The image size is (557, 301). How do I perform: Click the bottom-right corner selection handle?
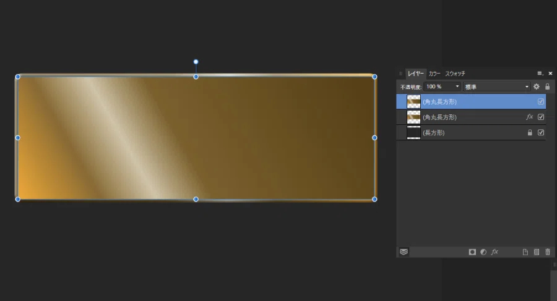point(374,199)
